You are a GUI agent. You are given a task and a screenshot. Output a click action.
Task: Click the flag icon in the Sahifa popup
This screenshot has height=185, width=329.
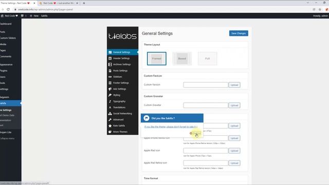[x=147, y=118]
